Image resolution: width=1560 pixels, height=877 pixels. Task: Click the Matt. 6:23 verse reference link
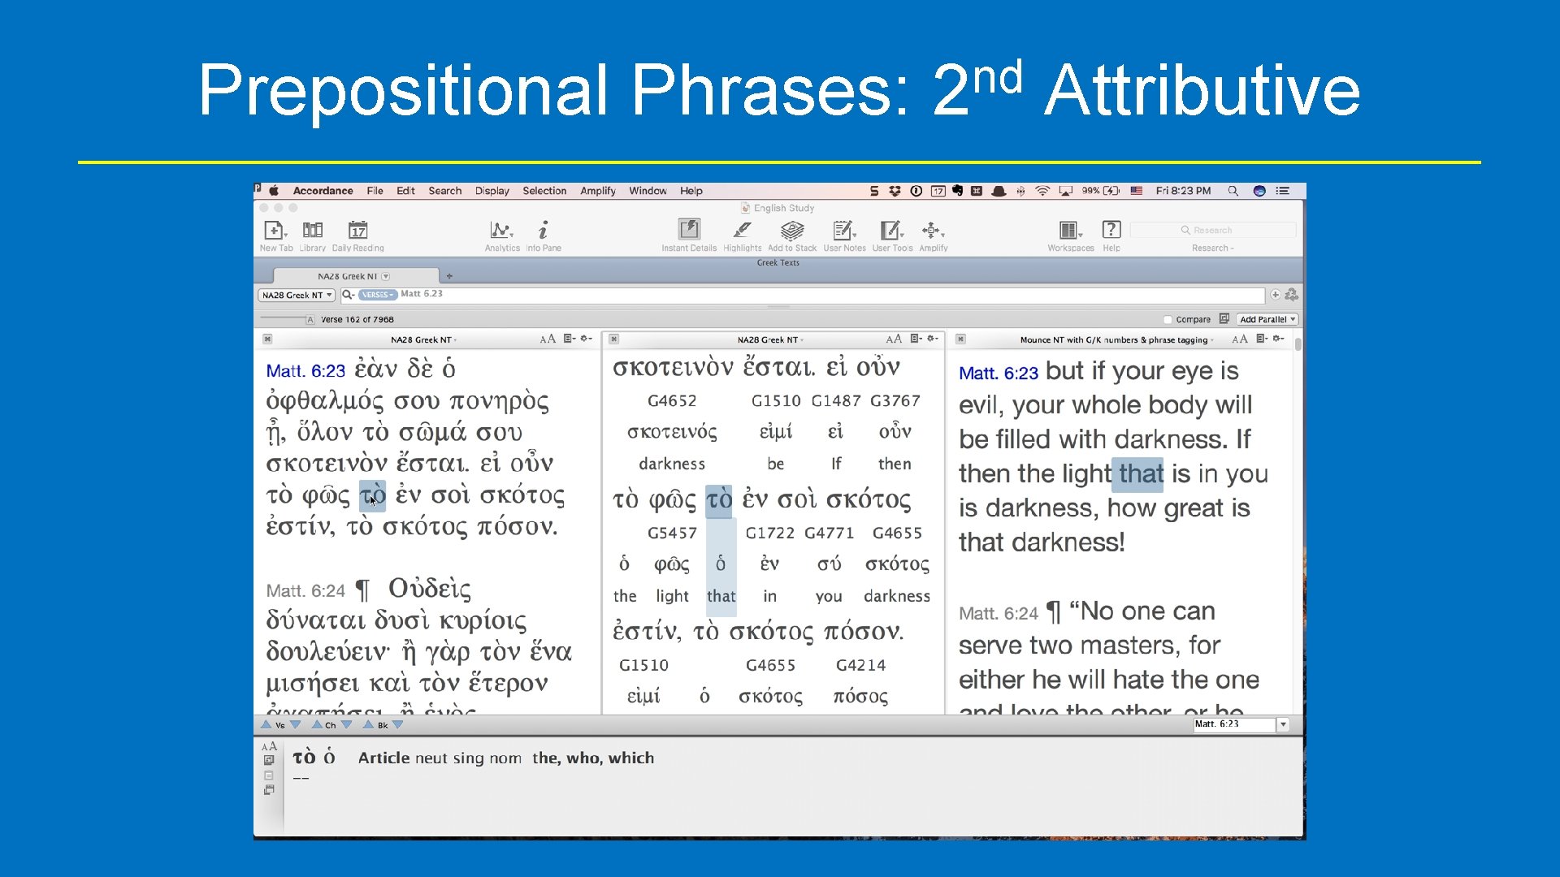coord(305,372)
